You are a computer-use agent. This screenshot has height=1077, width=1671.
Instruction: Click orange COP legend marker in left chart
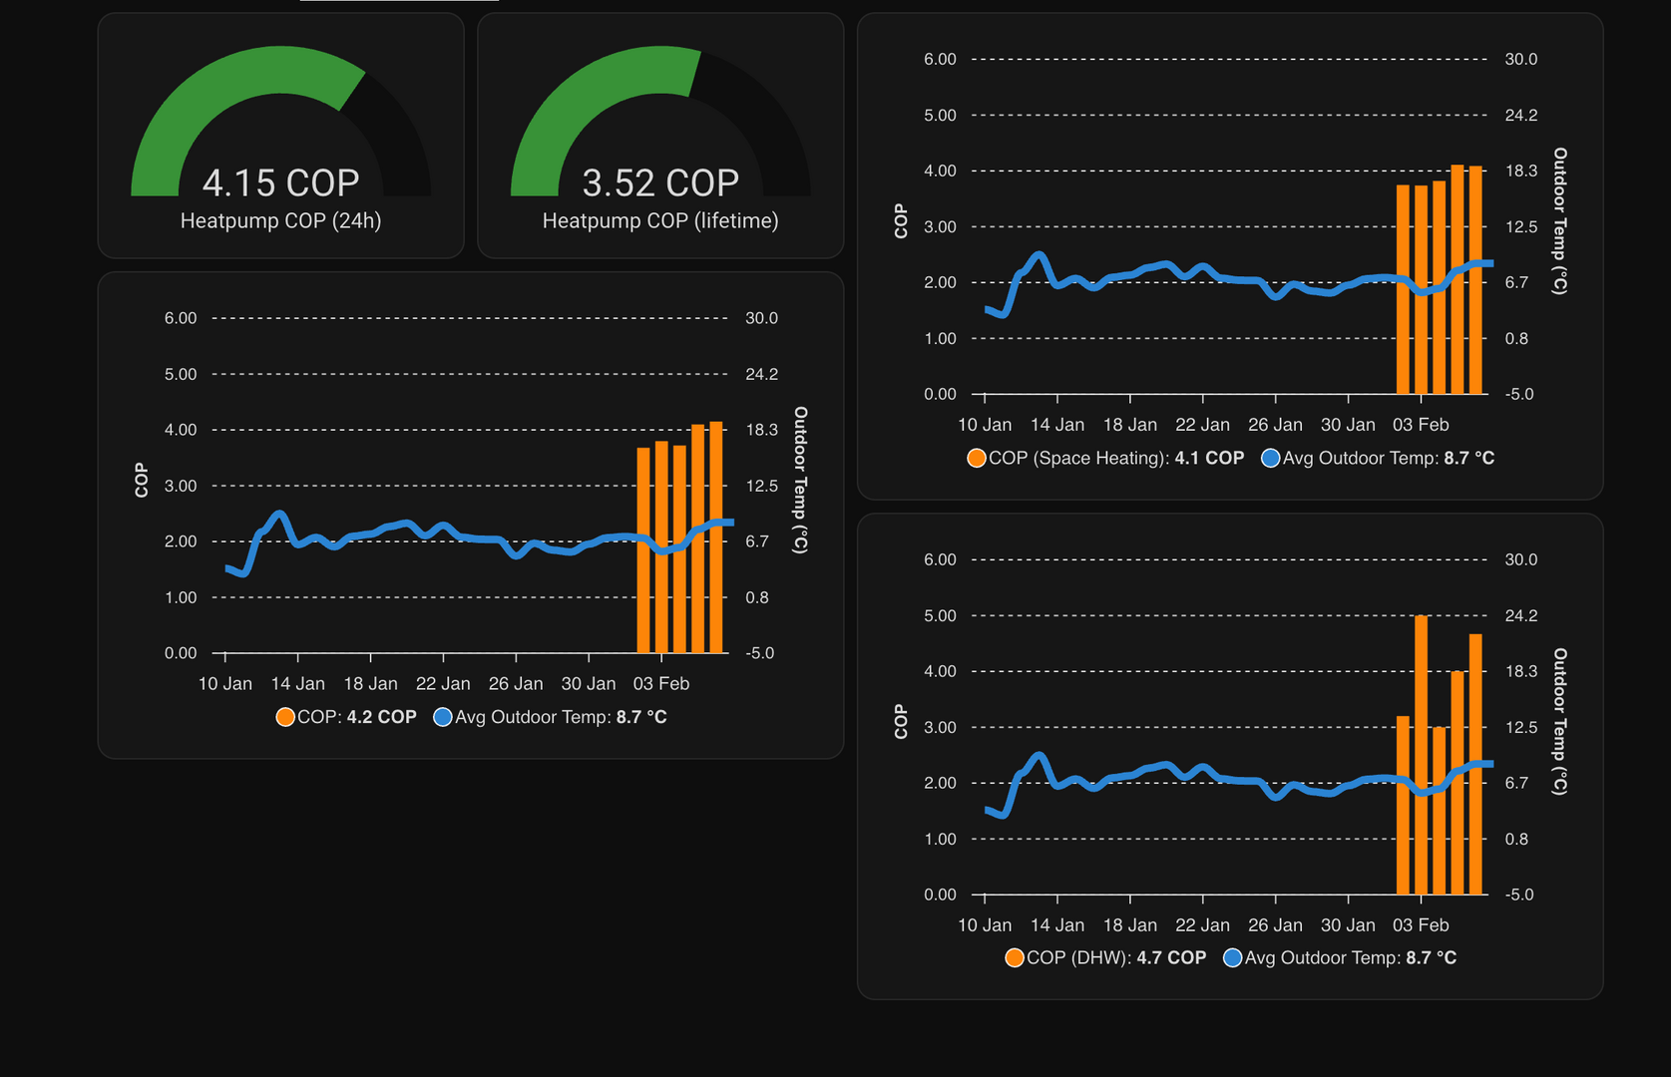285,717
